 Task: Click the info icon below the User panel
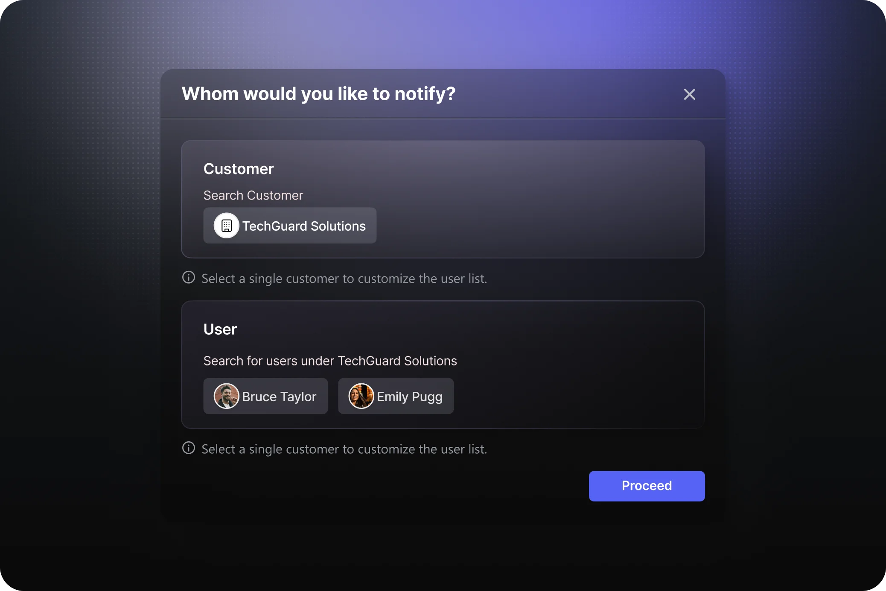189,448
